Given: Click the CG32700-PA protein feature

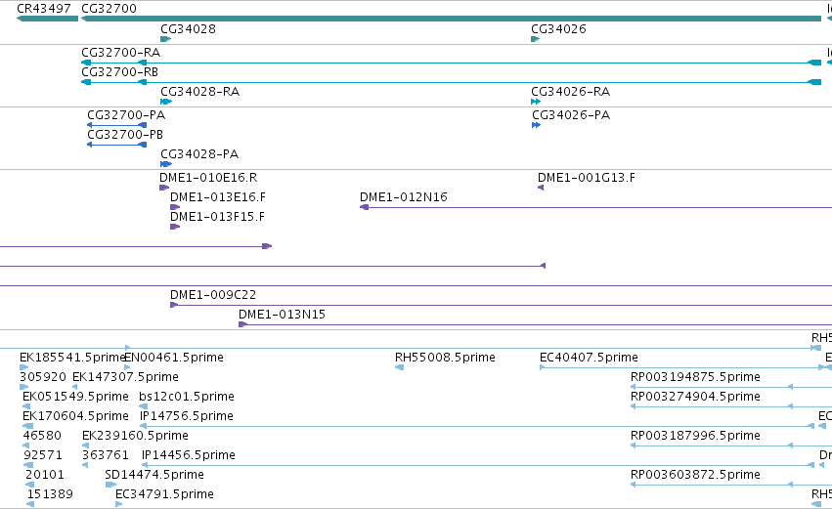Looking at the screenshot, I should pos(116,125).
